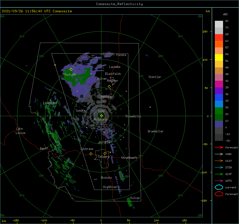Click the magenta 18TS arrow icon
The width and height of the screenshot is (239, 224).
(x=219, y=181)
